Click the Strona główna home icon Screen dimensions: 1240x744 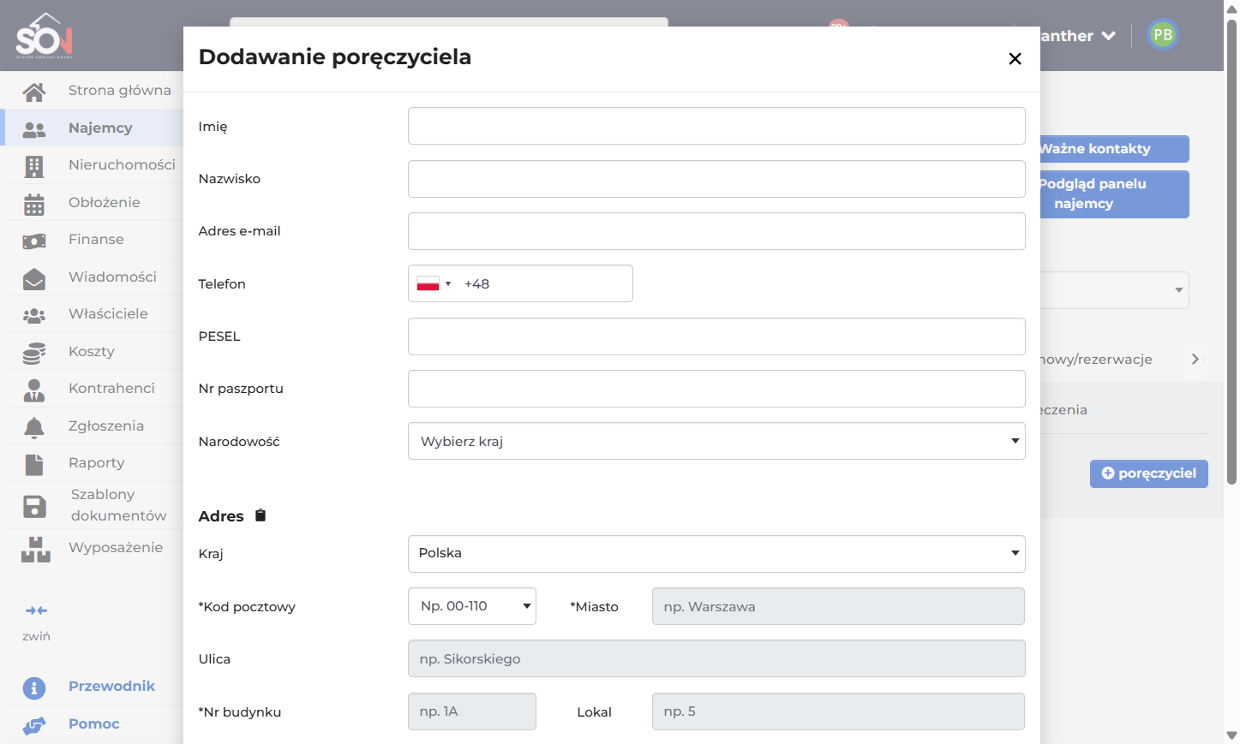point(34,92)
